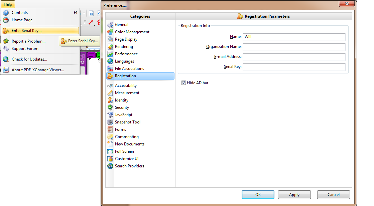Click the Snapshot Tool camera icon
The width and height of the screenshot is (374, 206).
[x=110, y=122]
